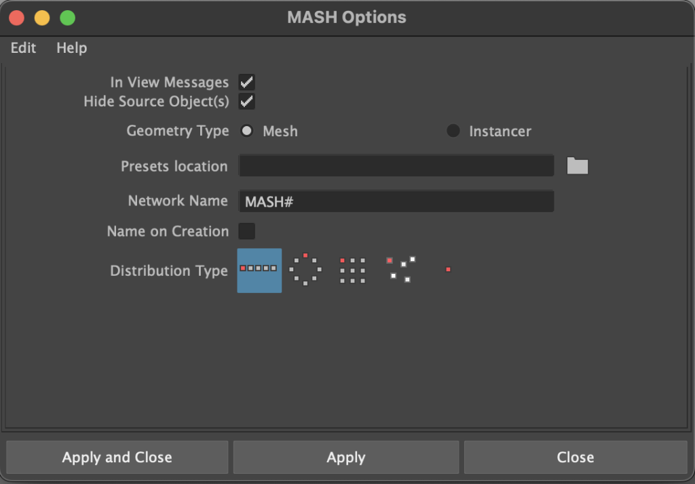Select the Linear distribution type icon
Screen dimensions: 695x484
[x=259, y=270]
